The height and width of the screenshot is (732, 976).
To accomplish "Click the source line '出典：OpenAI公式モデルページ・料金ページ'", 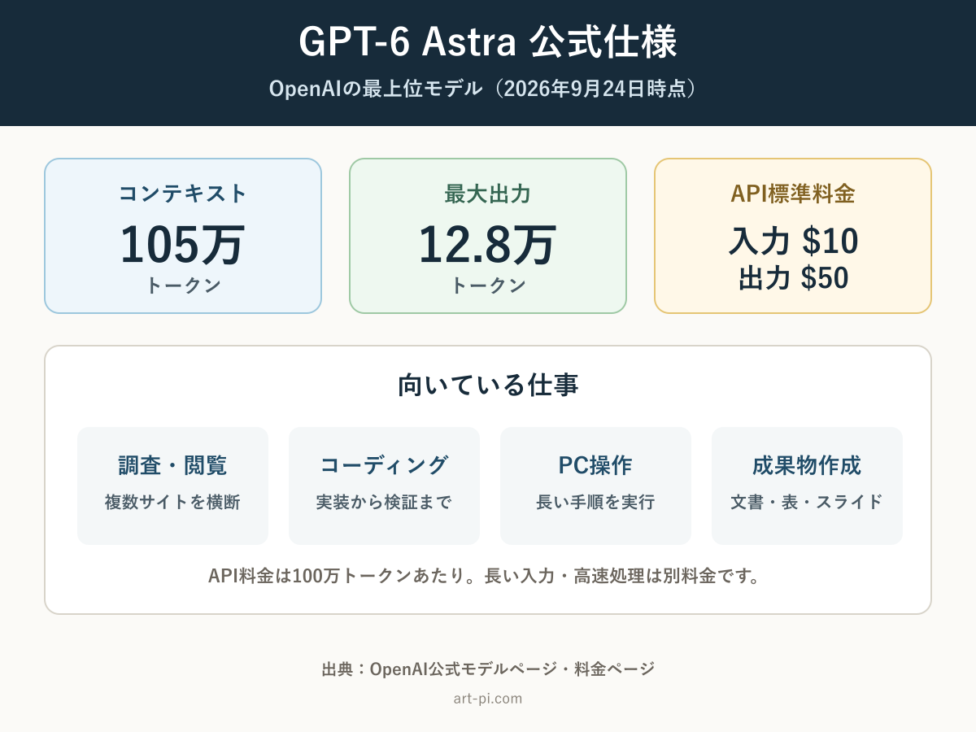I will click(x=488, y=669).
